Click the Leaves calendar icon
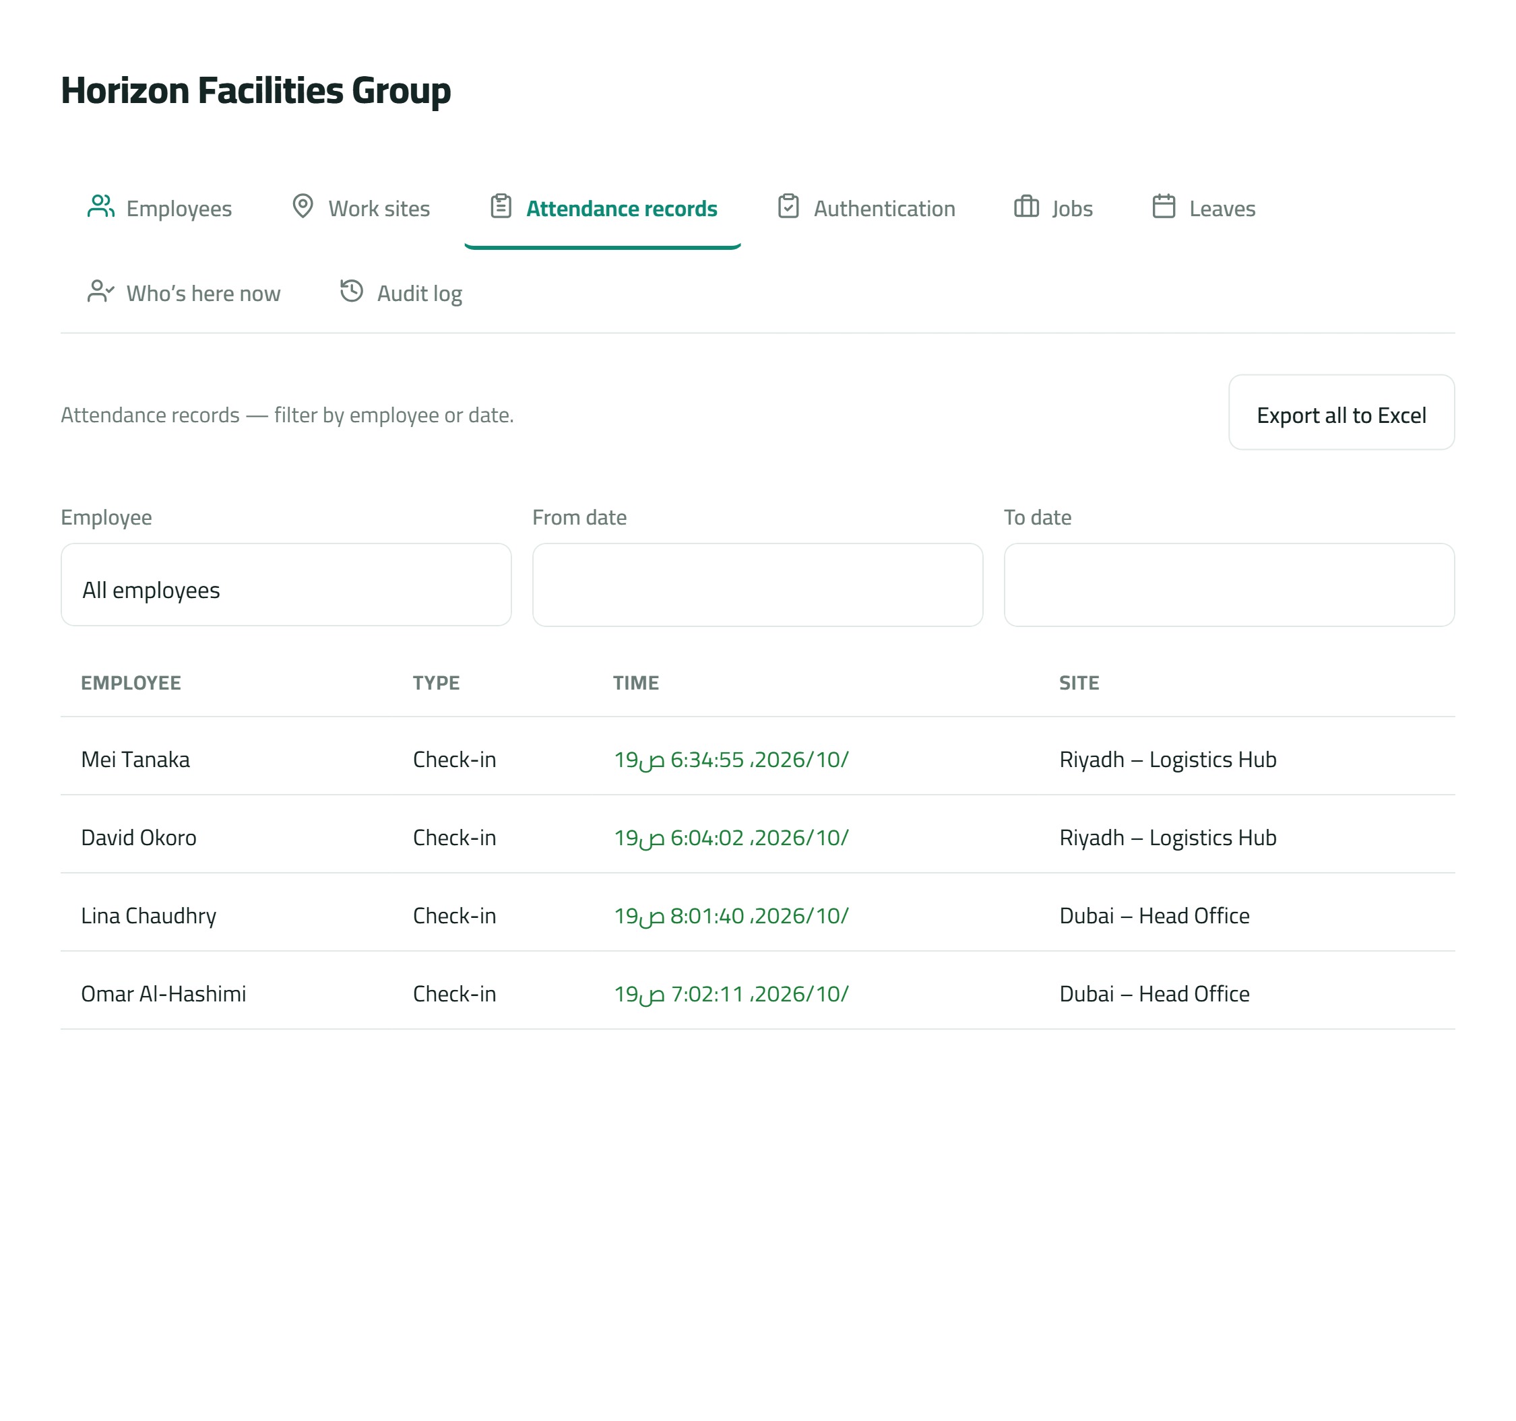Image resolution: width=1516 pixels, height=1421 pixels. click(1164, 207)
